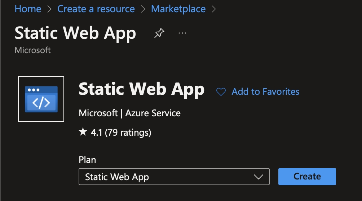The width and height of the screenshot is (362, 201).
Task: Click the chevron after Home breadcrumb
Action: [x=49, y=9]
